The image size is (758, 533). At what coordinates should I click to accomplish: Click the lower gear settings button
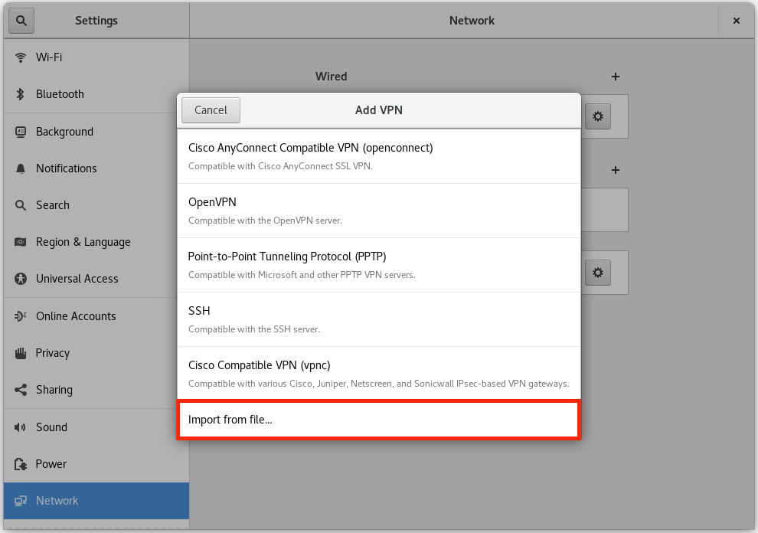[x=598, y=273]
